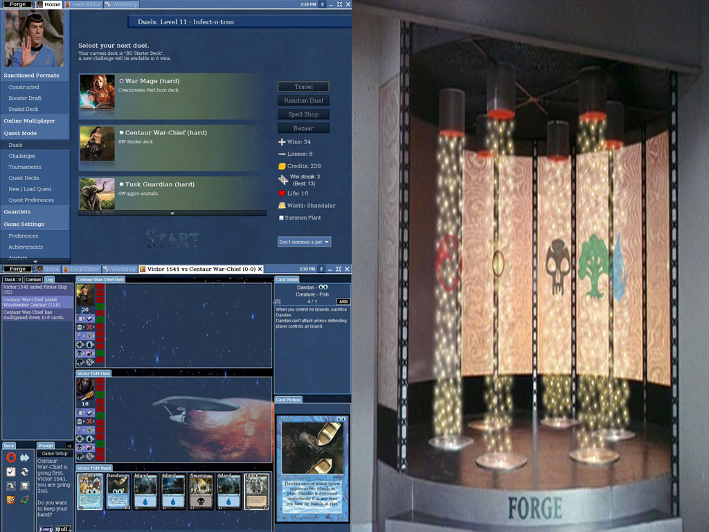Image resolution: width=709 pixels, height=532 pixels.
Task: Select the War Mage duel radio button
Action: tap(121, 81)
